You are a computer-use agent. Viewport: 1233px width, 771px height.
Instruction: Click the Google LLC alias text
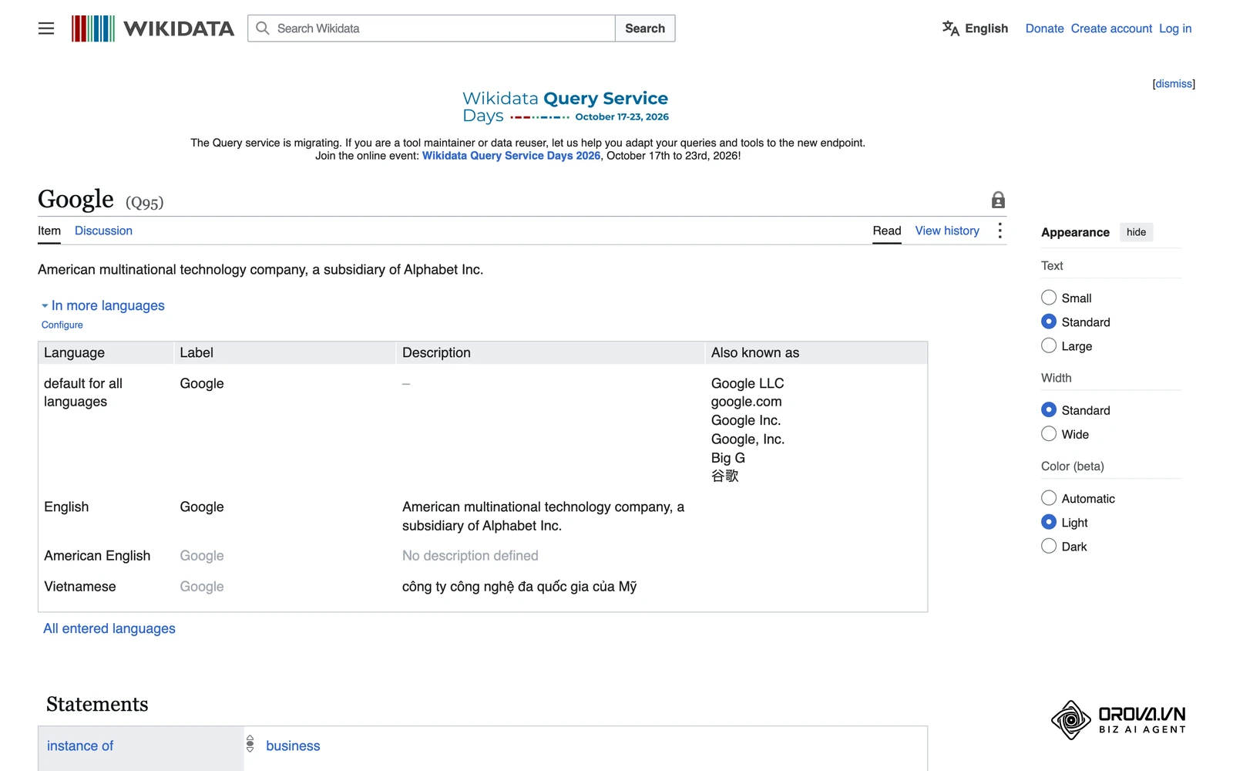(748, 383)
